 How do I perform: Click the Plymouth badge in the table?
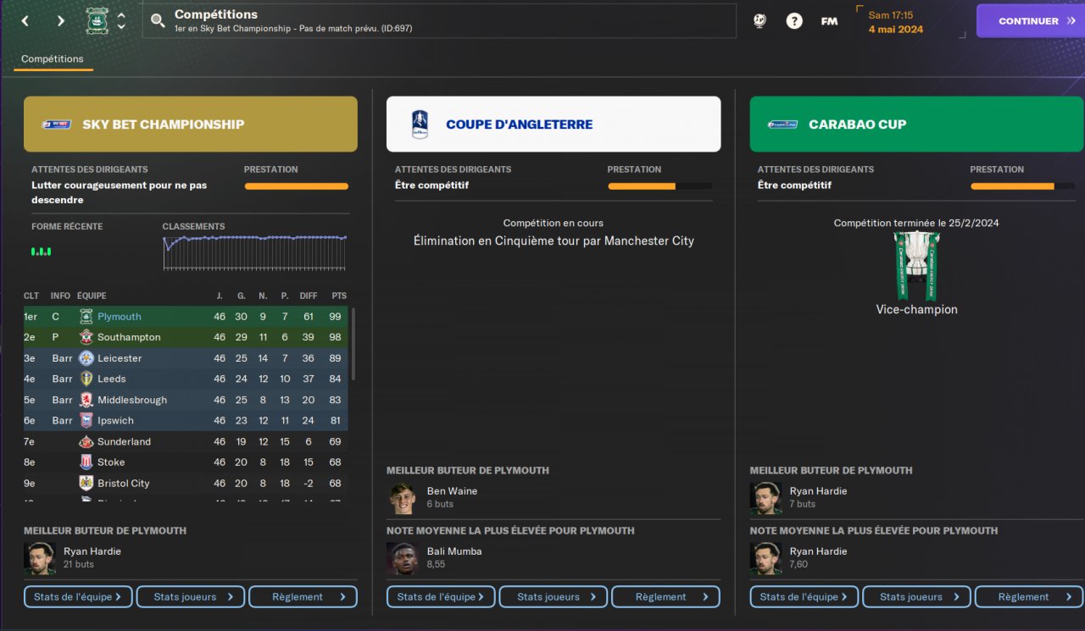tap(86, 317)
